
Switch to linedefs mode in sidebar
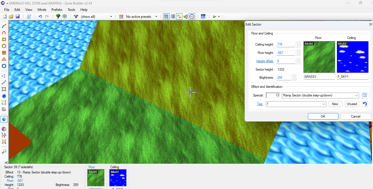(x=4, y=83)
